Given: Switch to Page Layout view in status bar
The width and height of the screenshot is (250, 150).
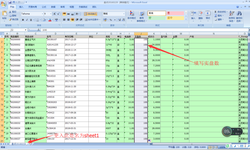Looking at the screenshot, I should pyautogui.click(x=213, y=147).
